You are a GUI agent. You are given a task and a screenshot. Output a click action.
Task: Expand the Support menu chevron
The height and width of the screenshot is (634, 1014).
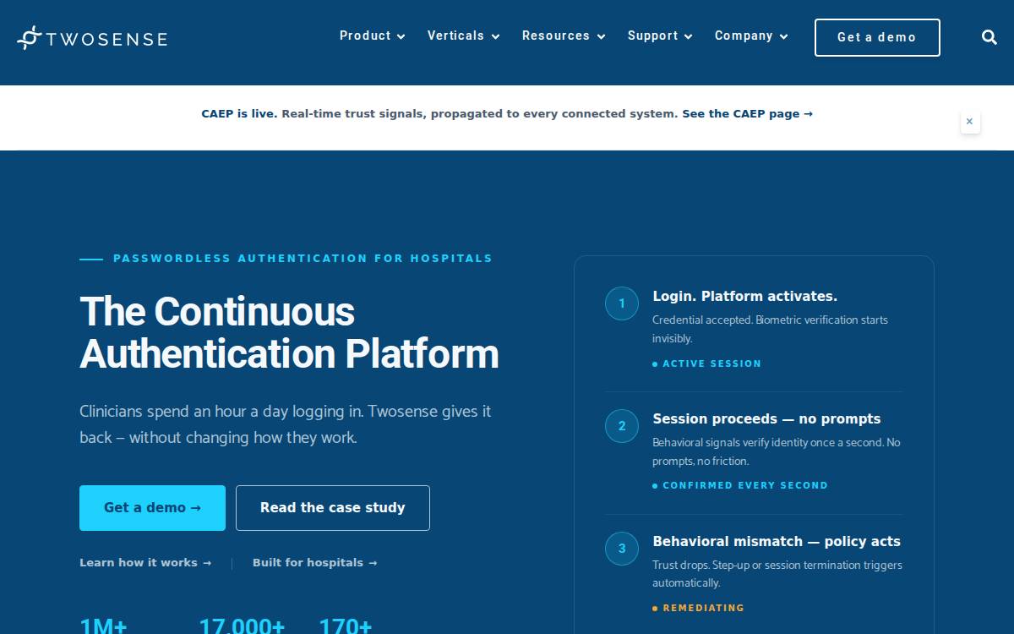coord(689,36)
